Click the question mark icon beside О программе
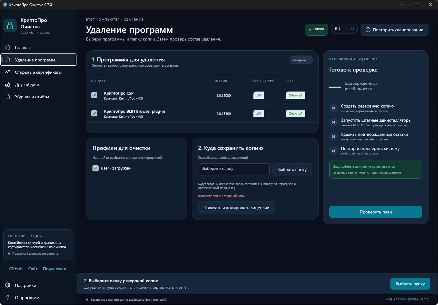This screenshot has height=305, width=438. pyautogui.click(x=8, y=298)
